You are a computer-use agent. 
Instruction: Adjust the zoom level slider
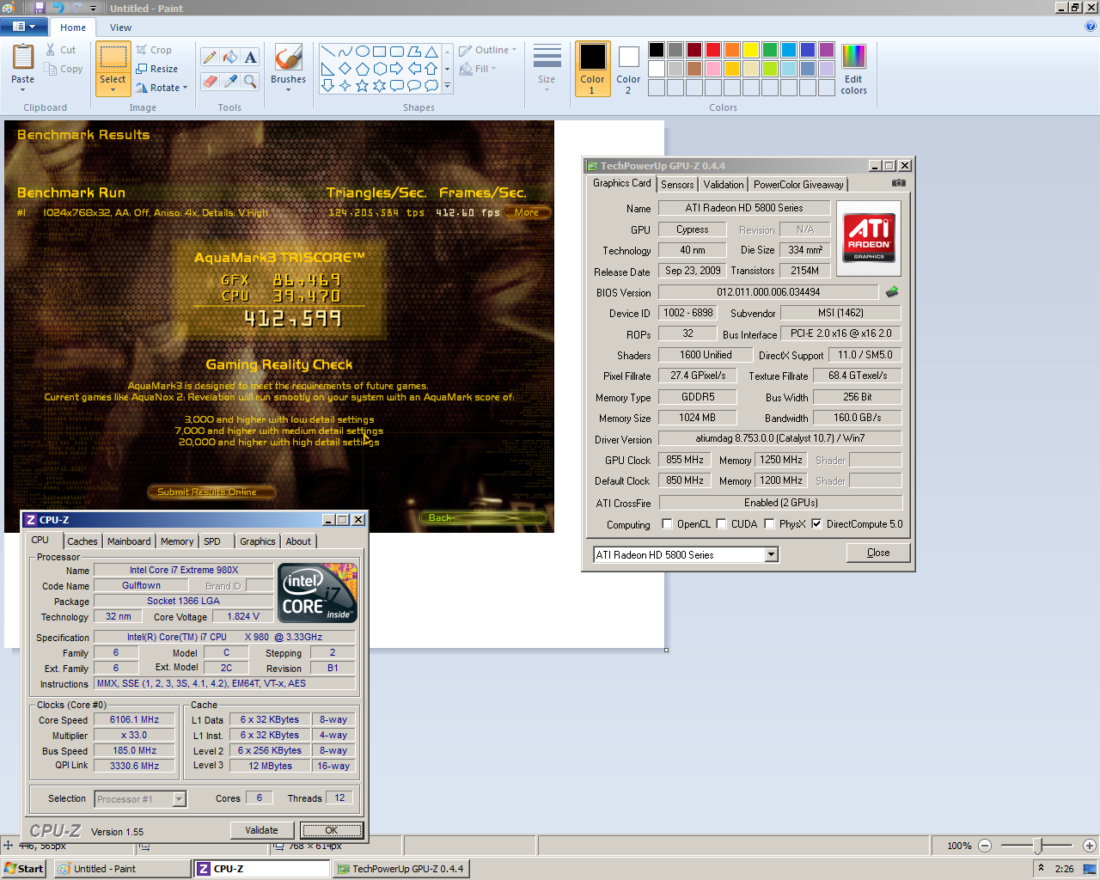click(x=1037, y=846)
